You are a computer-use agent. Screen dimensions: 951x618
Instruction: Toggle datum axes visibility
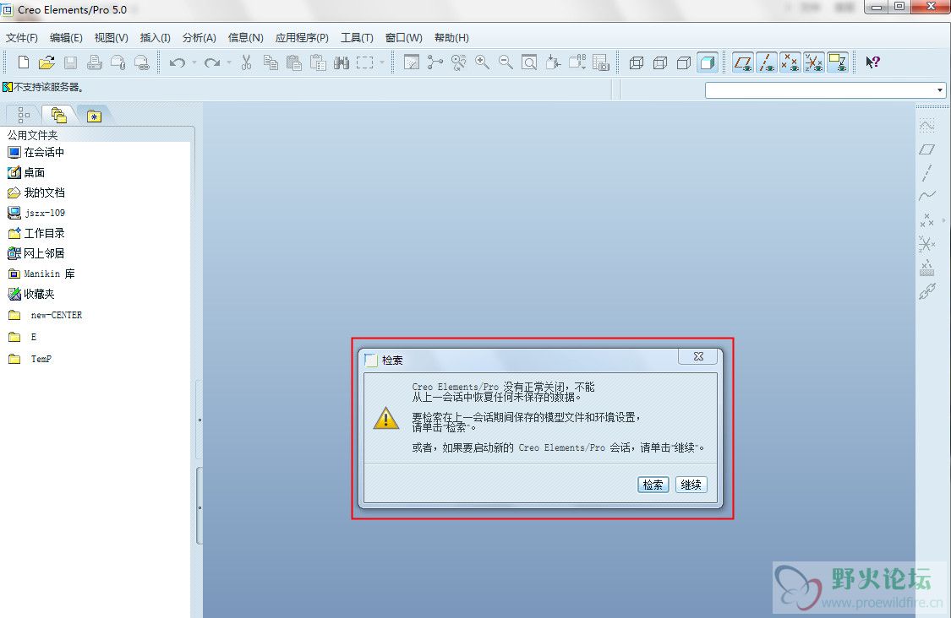point(767,62)
